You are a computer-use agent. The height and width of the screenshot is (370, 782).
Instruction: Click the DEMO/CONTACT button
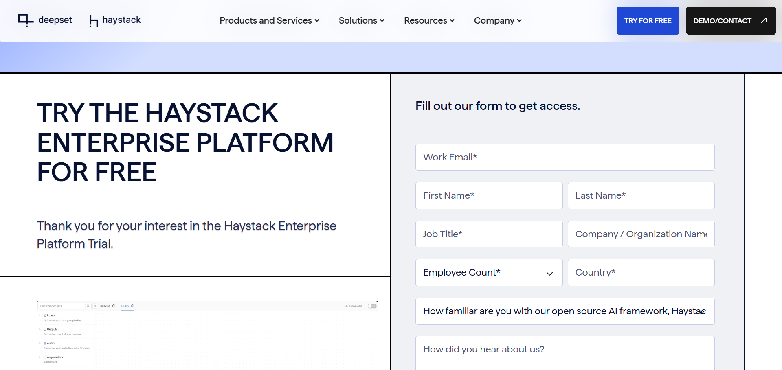722,20
